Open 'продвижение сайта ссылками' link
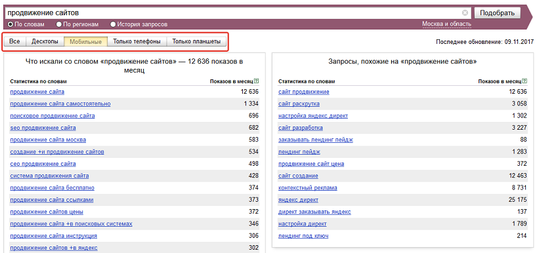This screenshot has height=253, width=537. click(x=52, y=200)
